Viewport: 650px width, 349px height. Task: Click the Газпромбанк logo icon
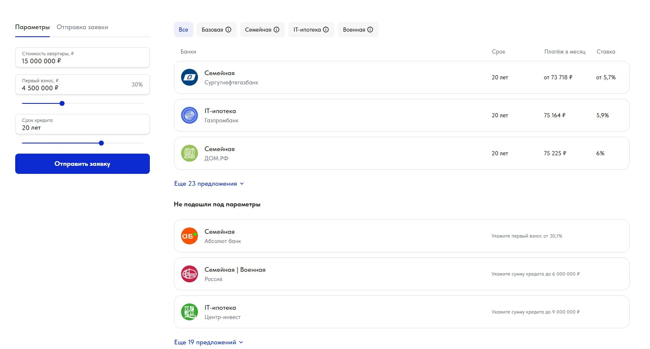(x=190, y=115)
